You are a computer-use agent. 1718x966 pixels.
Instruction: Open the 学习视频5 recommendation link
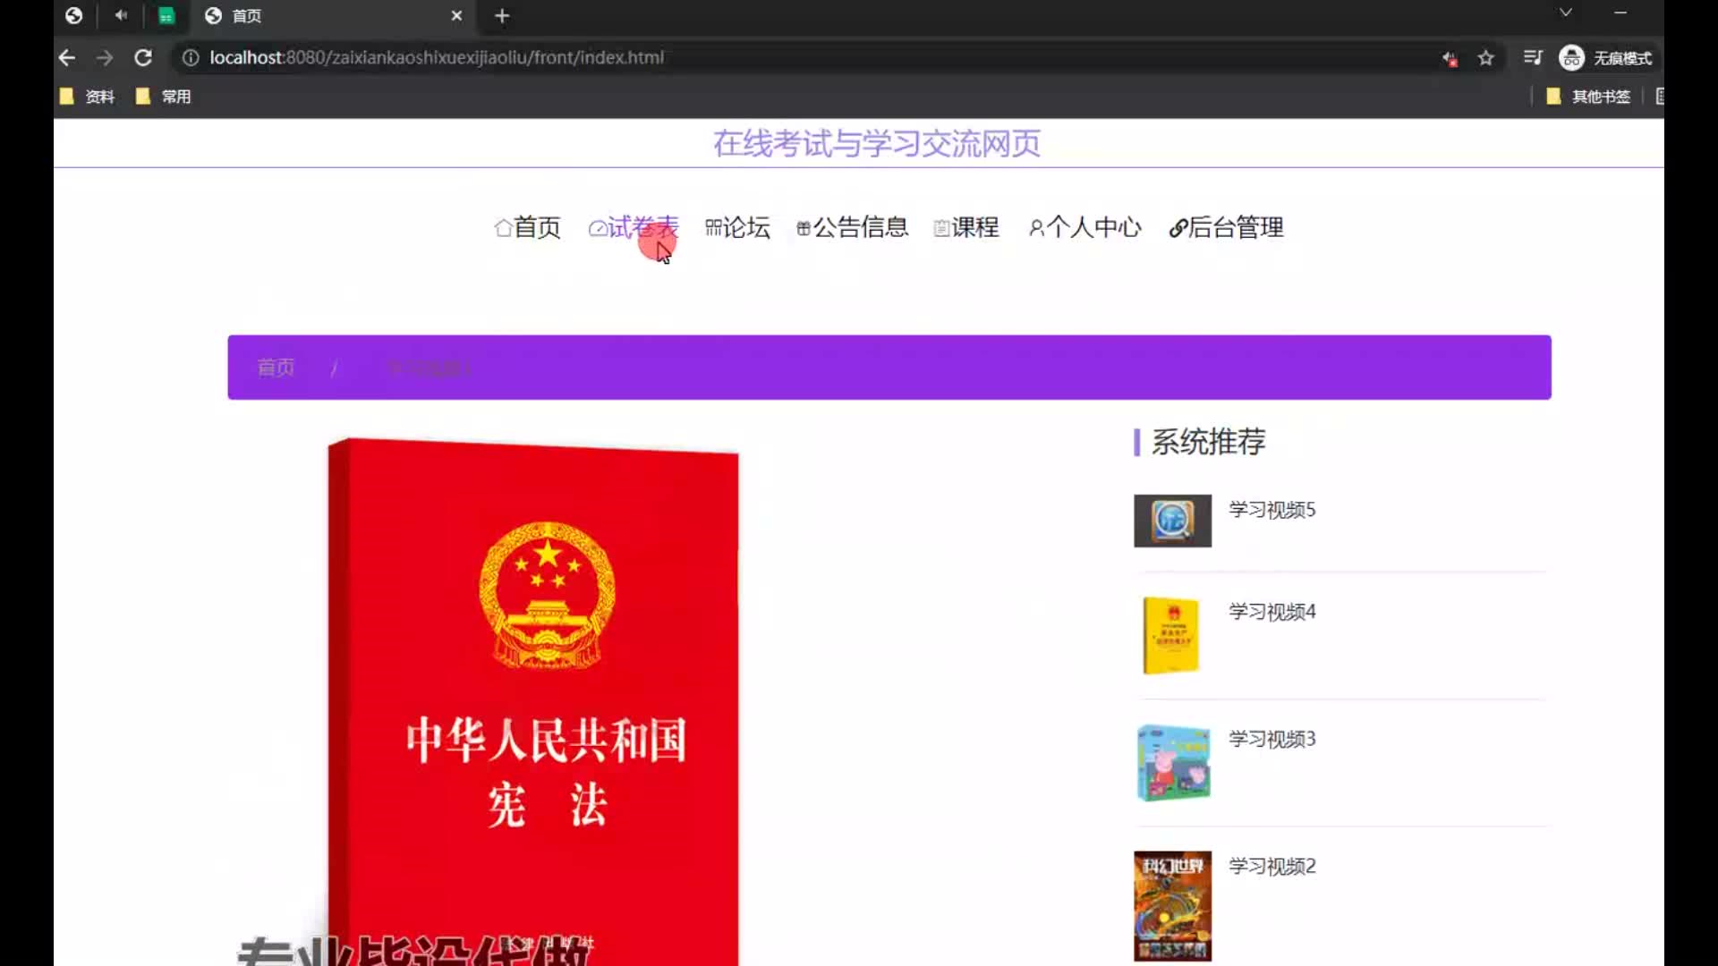[1271, 510]
